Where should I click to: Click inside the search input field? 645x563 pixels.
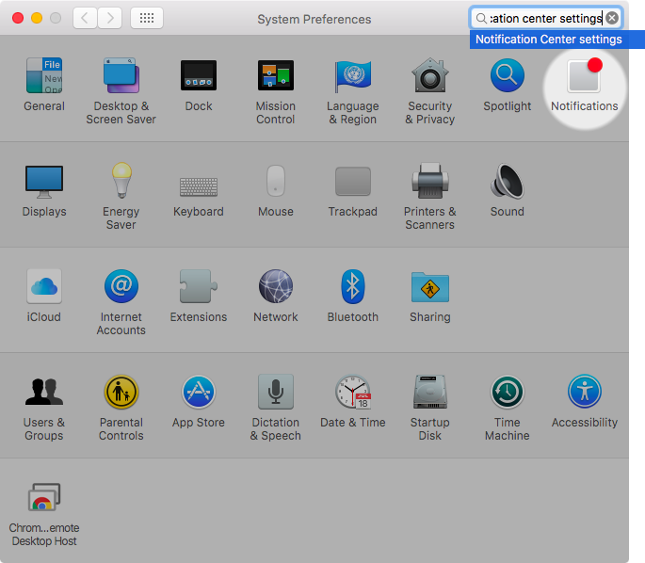(545, 19)
